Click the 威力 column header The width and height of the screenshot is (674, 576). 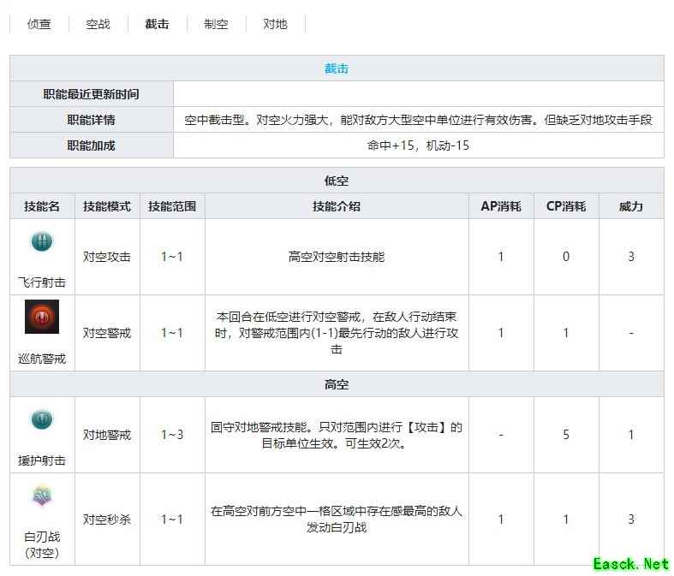click(x=631, y=206)
